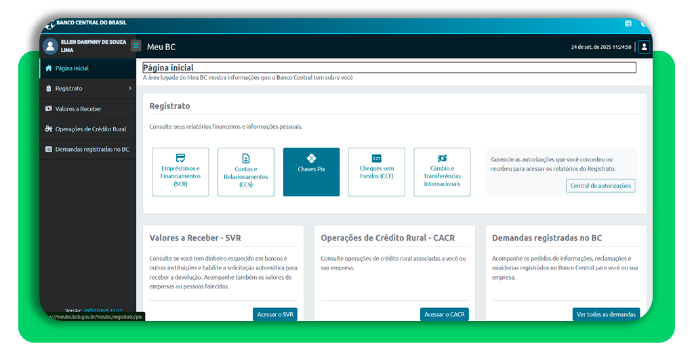The width and height of the screenshot is (694, 363).
Task: Click the Demandas registradas list icon
Action: tap(49, 149)
